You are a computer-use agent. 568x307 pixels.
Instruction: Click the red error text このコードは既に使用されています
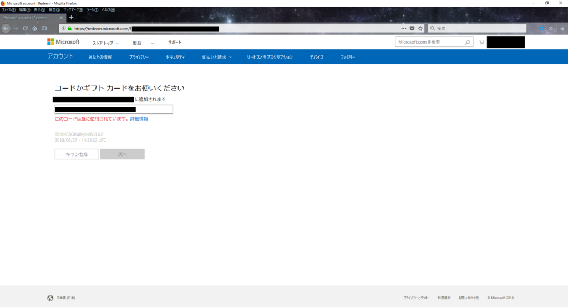[x=92, y=119]
